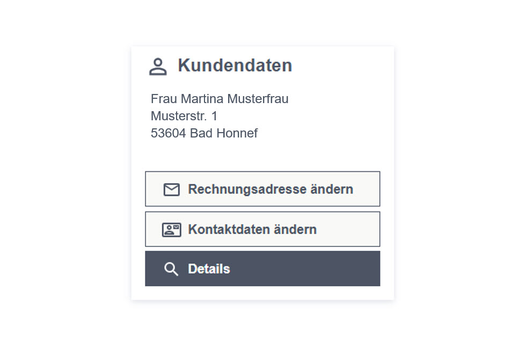Click the contact card icon
The width and height of the screenshot is (526, 341).
[171, 230]
